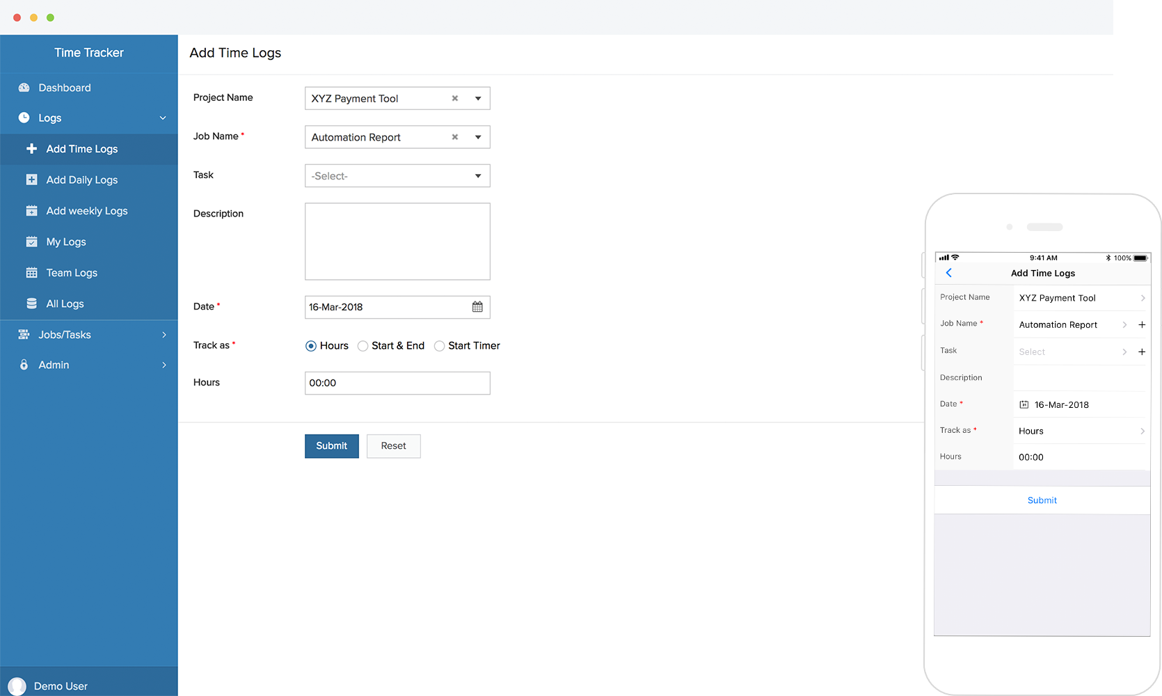
Task: Click the Hours input showing 00:00
Action: click(397, 383)
